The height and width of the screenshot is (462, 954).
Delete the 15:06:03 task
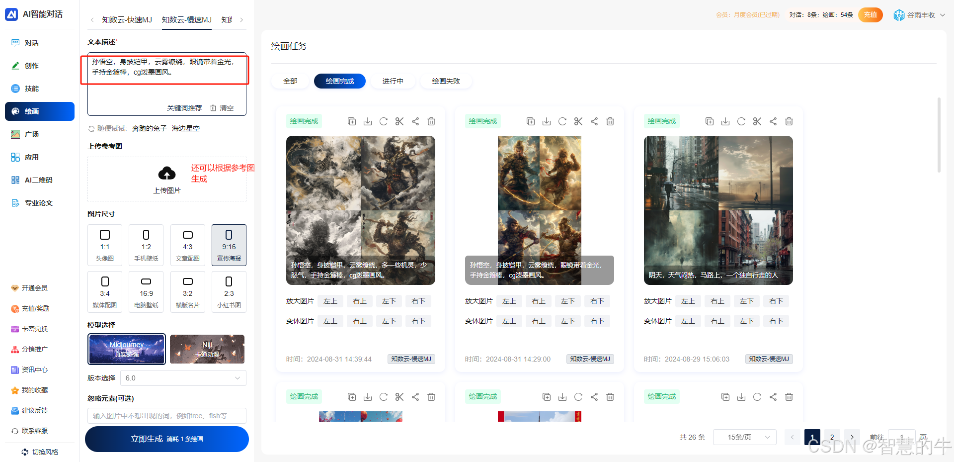[789, 121]
